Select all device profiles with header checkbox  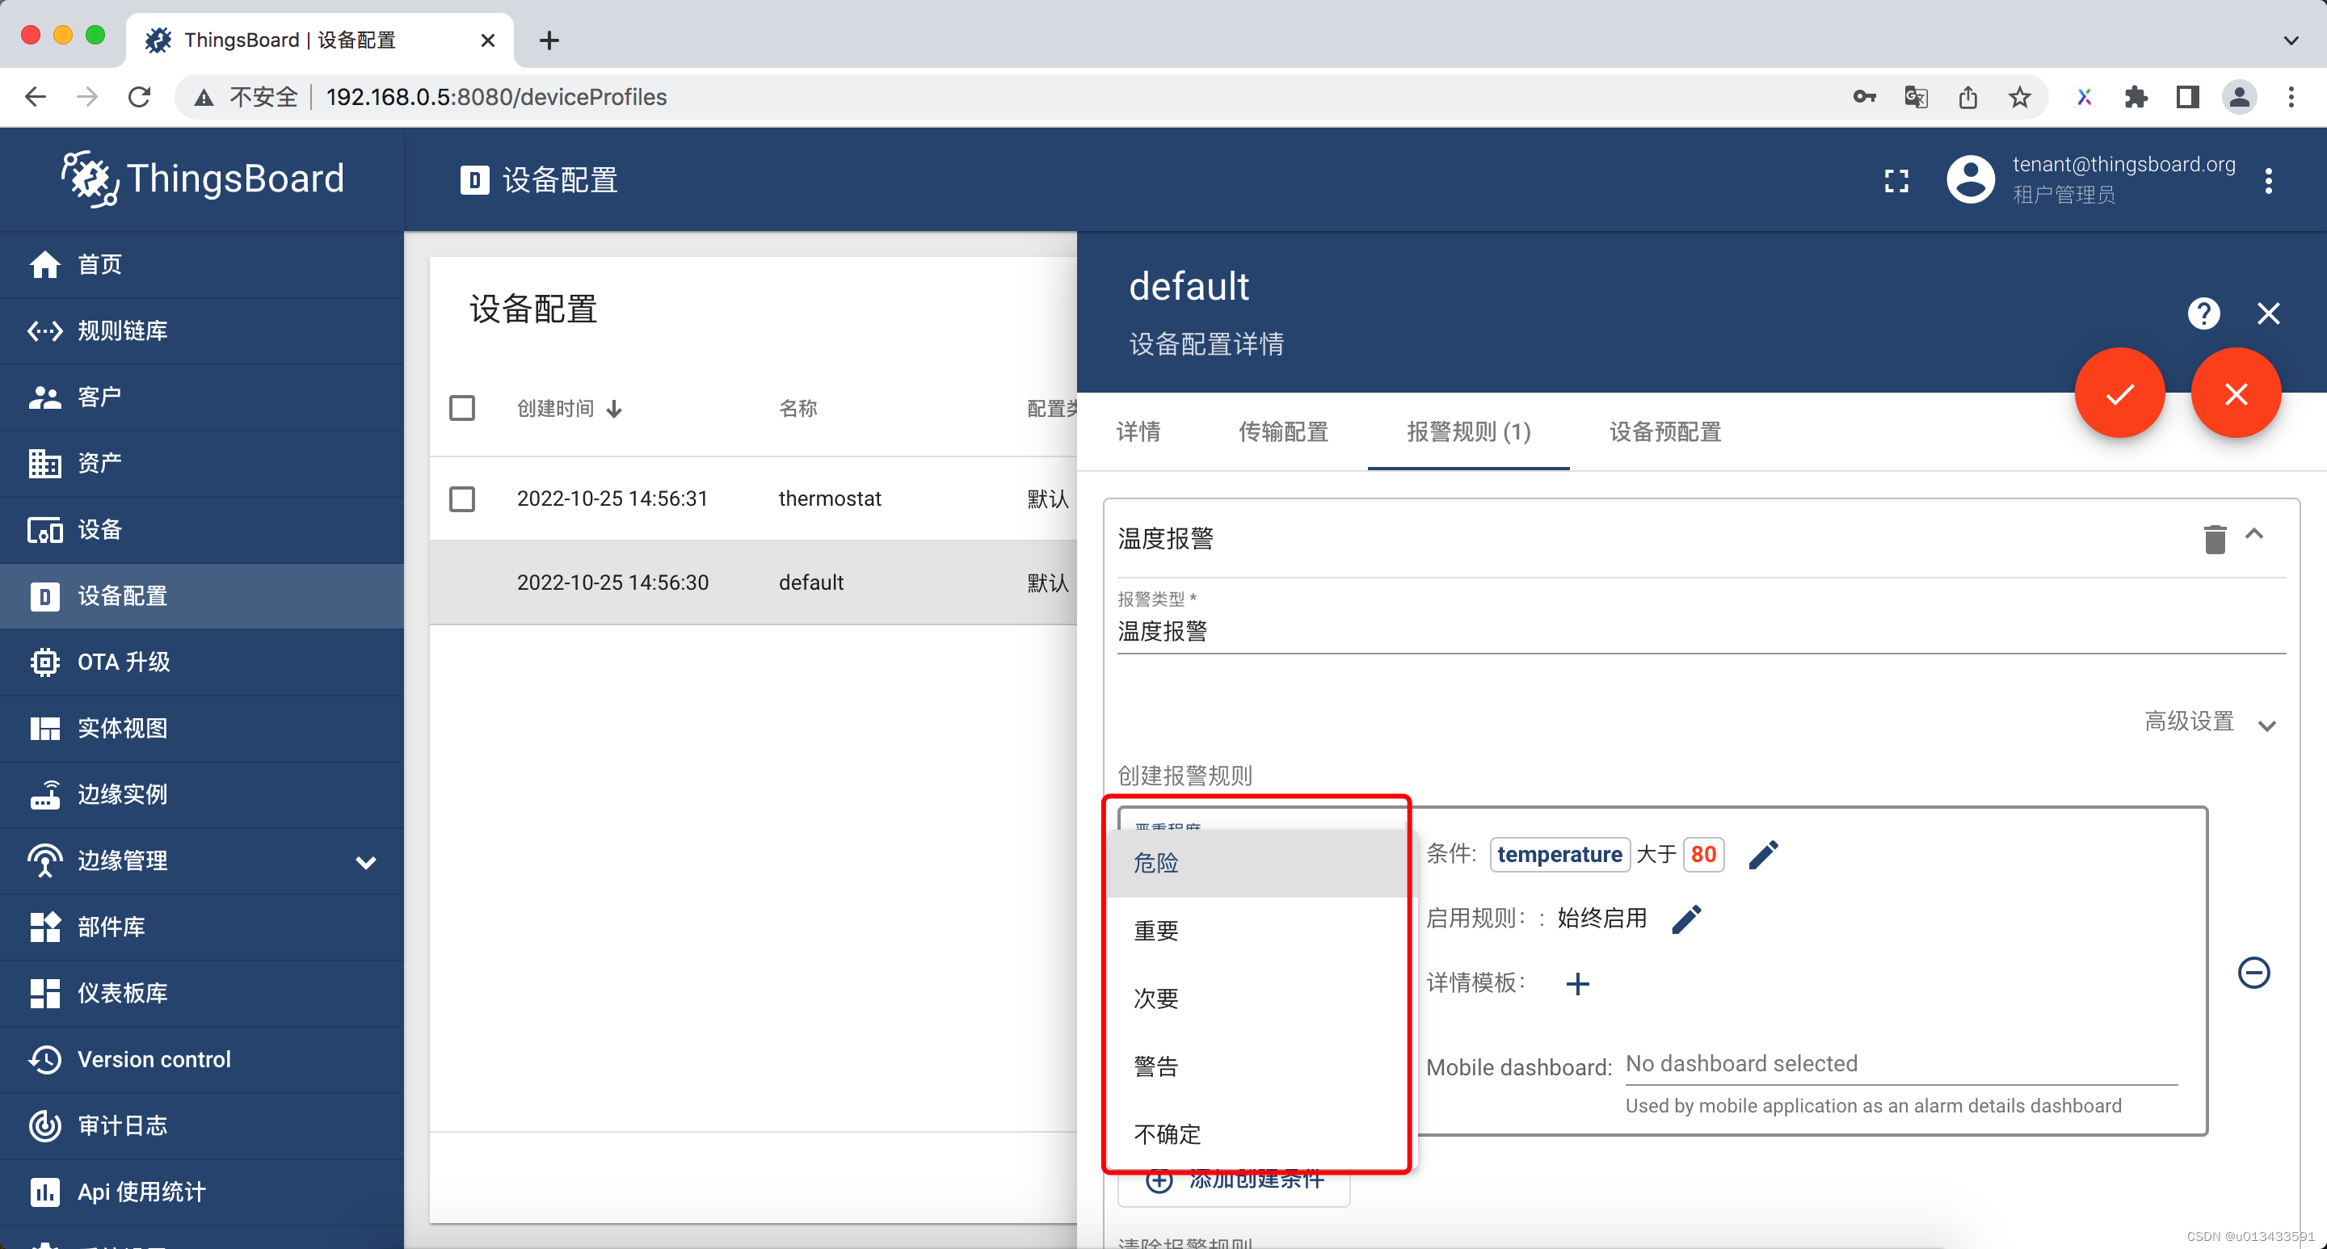[x=462, y=408]
